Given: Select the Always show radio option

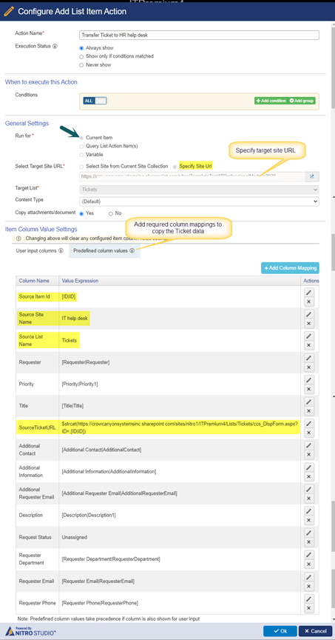Looking at the screenshot, I should (x=81, y=48).
